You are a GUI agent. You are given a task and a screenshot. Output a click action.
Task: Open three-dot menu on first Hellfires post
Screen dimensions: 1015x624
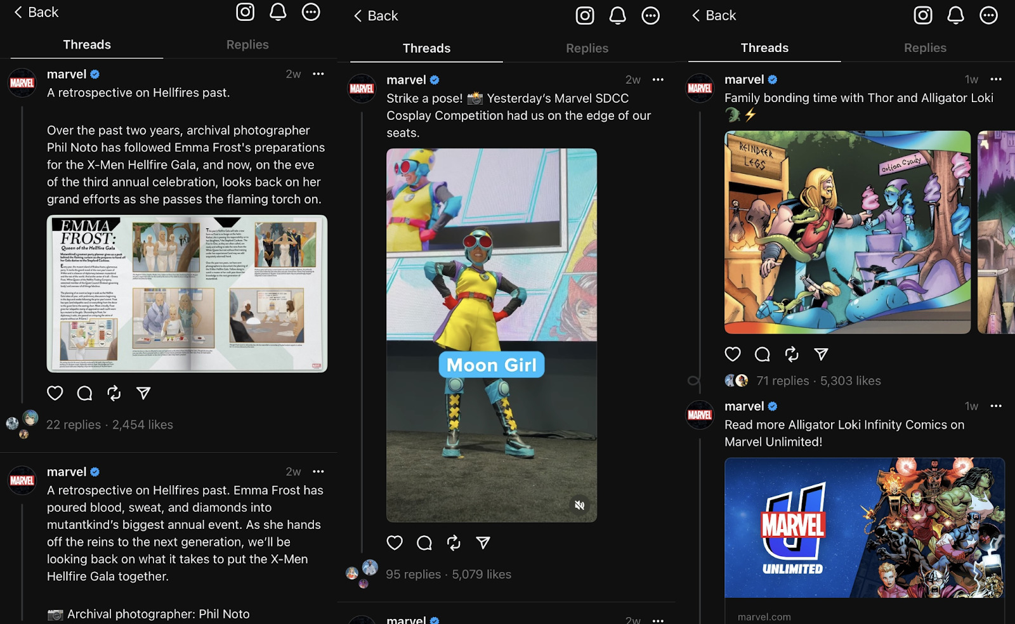point(318,74)
